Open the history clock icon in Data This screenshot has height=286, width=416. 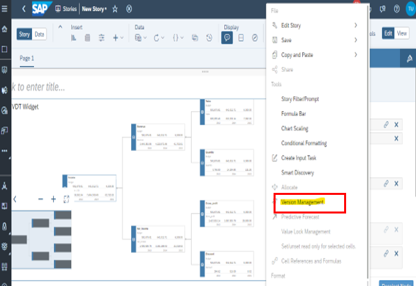[x=209, y=38]
